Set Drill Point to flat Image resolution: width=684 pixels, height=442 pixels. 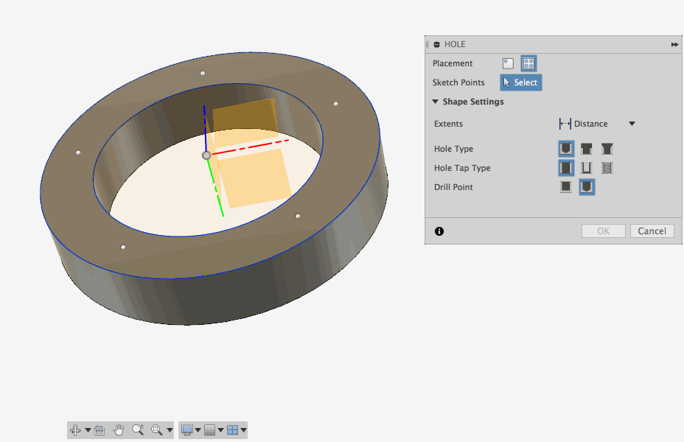coord(566,187)
